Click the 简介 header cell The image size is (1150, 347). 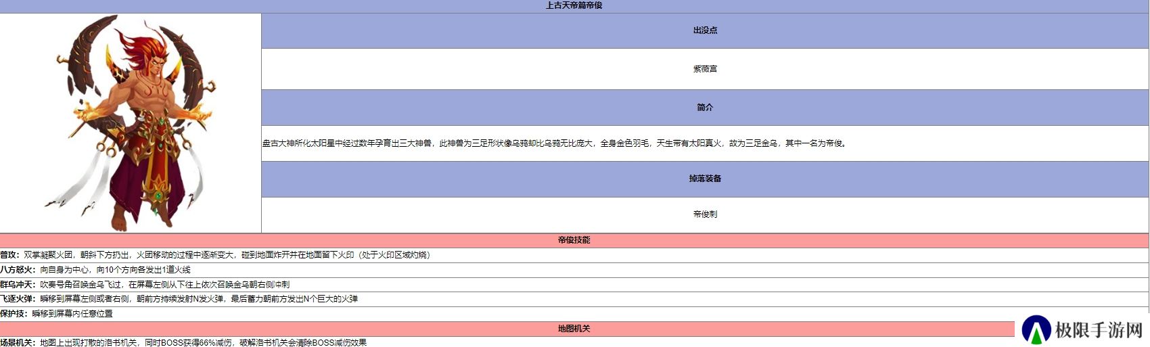pos(705,108)
